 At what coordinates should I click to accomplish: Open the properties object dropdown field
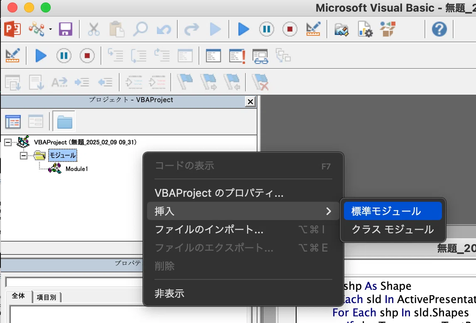(x=74, y=282)
